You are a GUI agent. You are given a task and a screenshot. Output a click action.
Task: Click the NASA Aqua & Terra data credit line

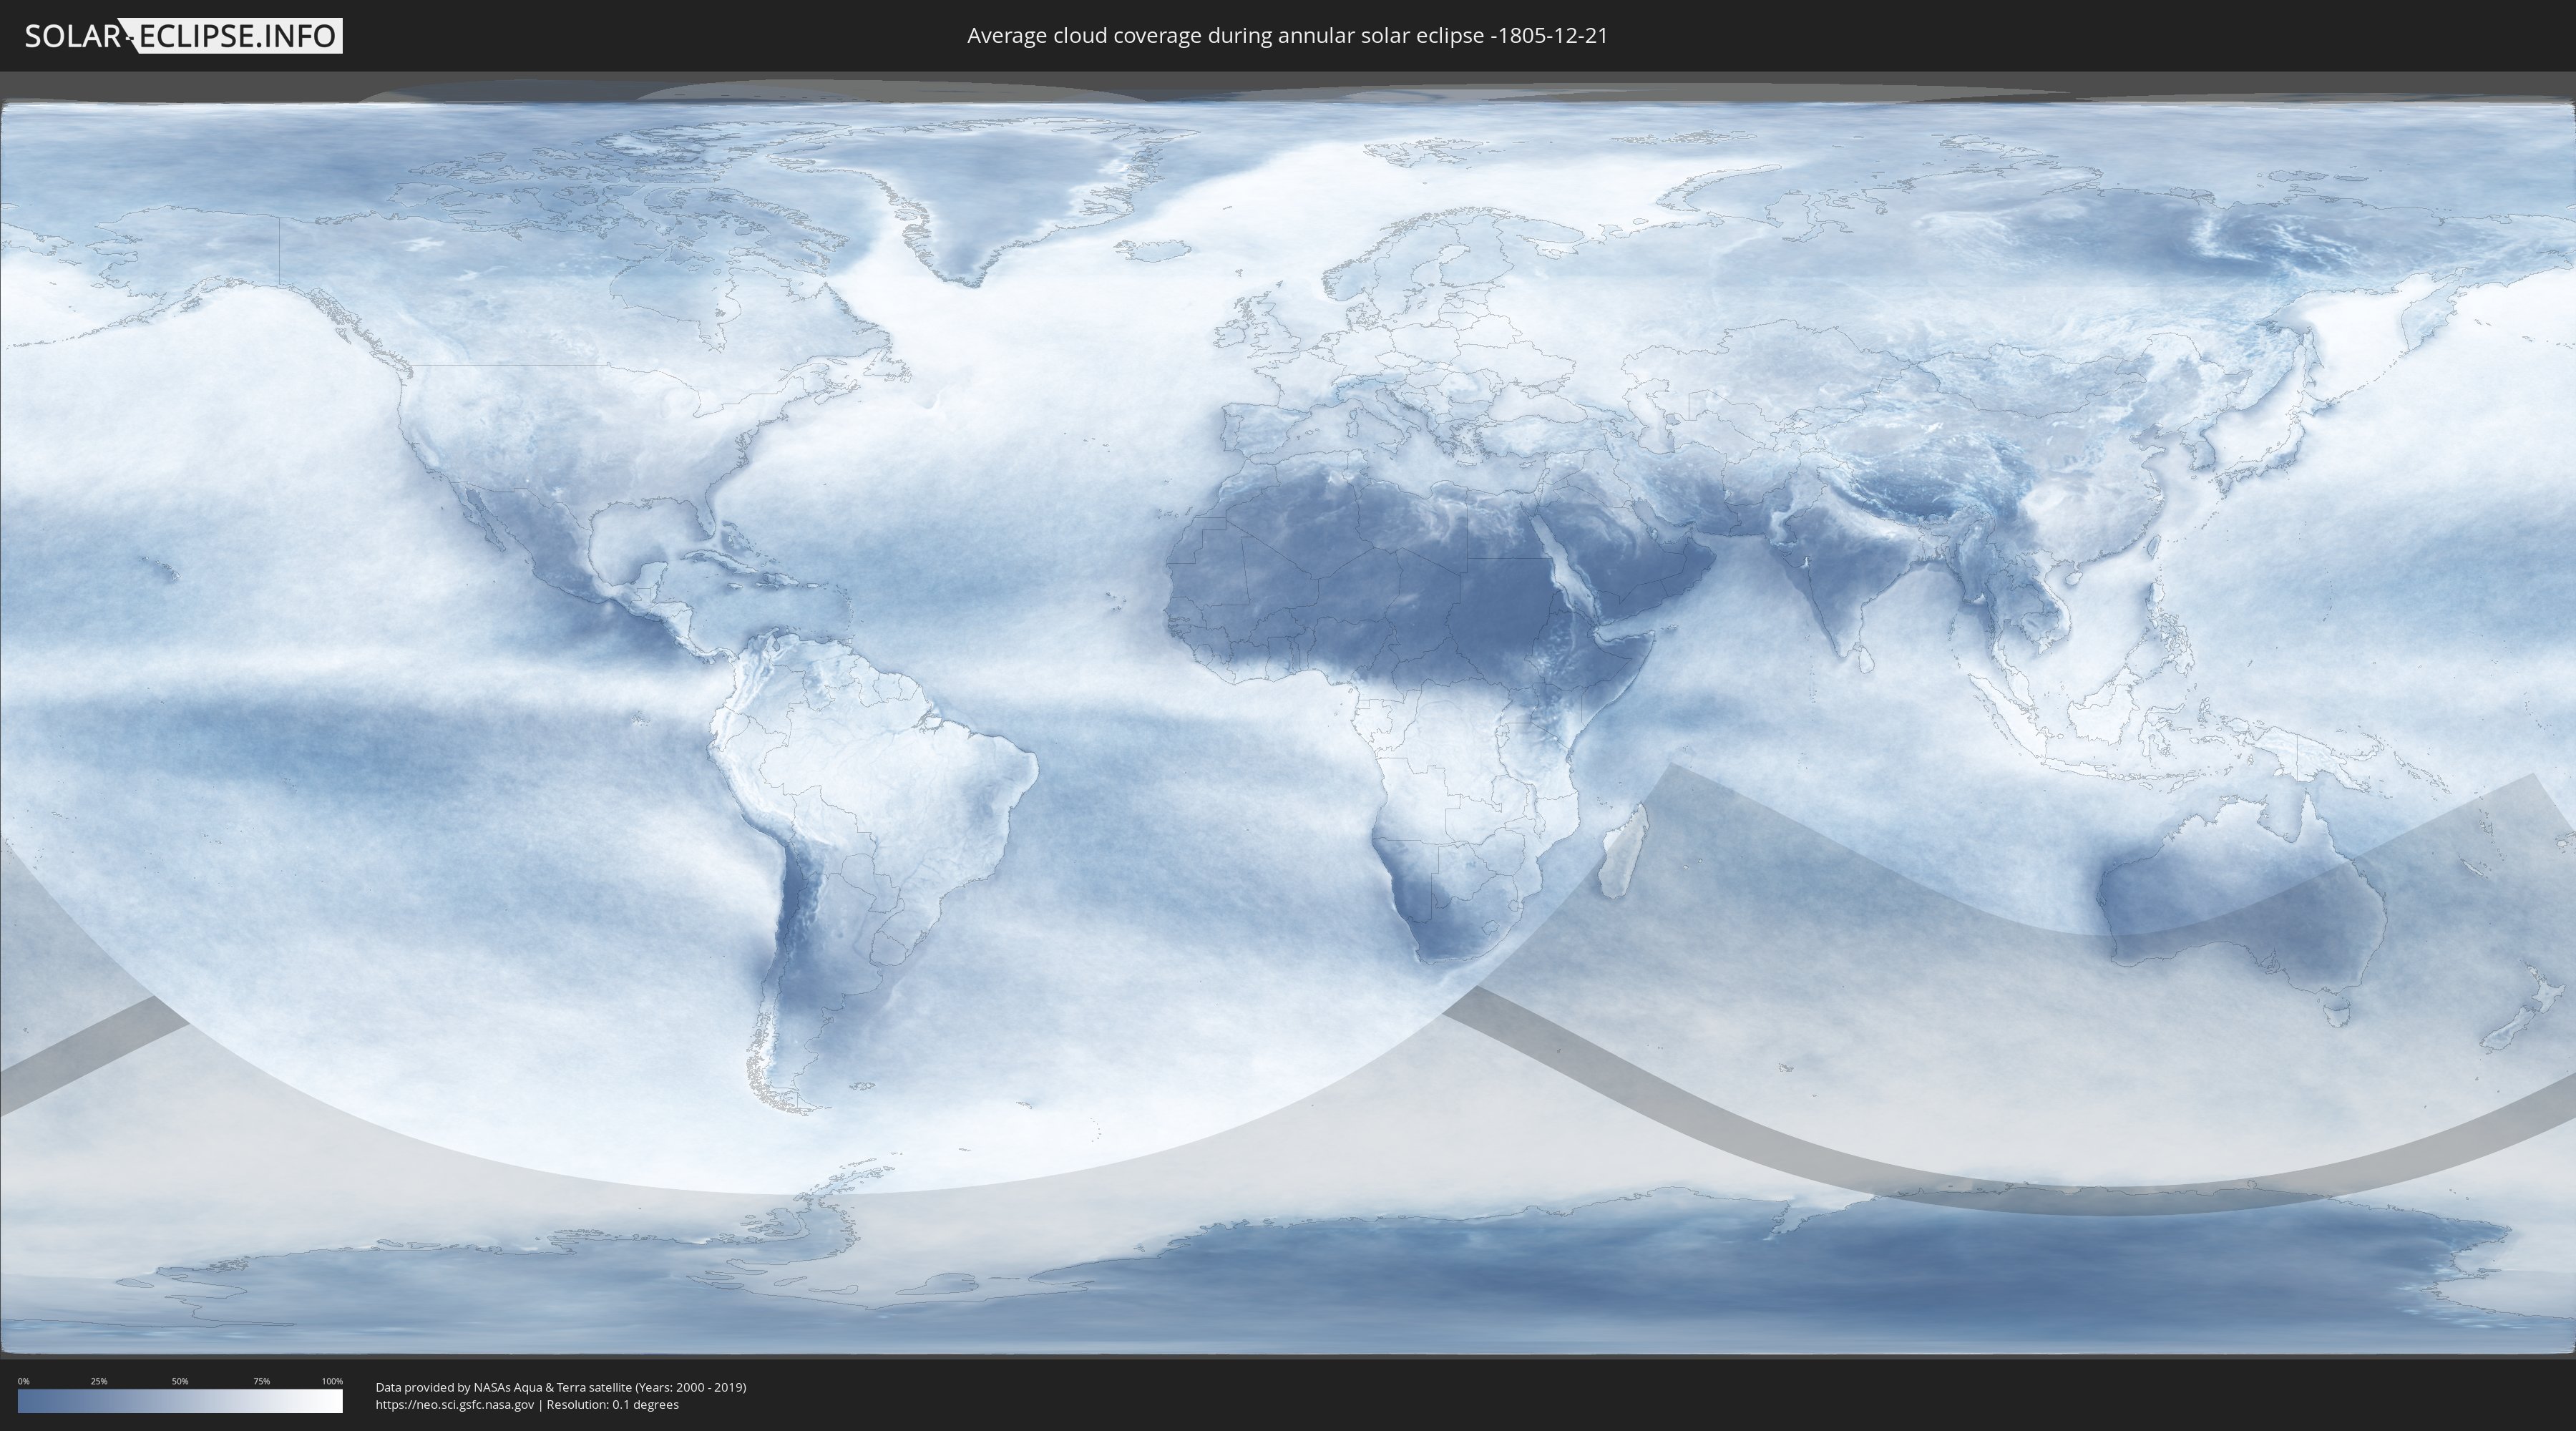560,1387
